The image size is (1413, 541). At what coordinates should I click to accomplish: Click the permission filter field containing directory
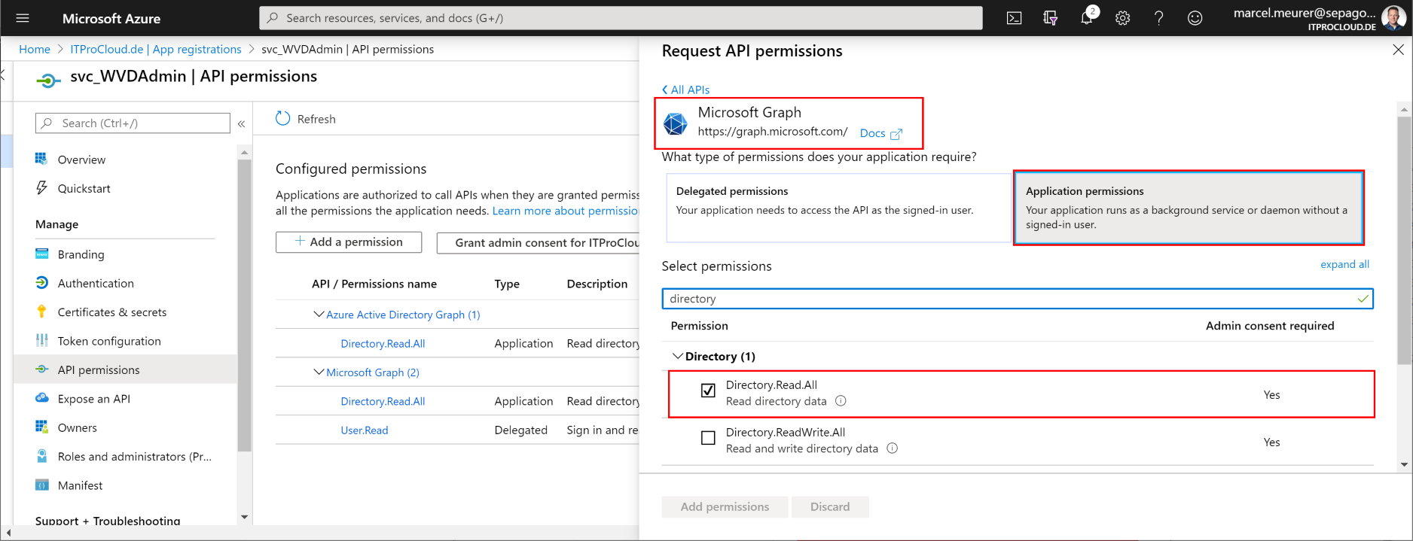(1018, 299)
